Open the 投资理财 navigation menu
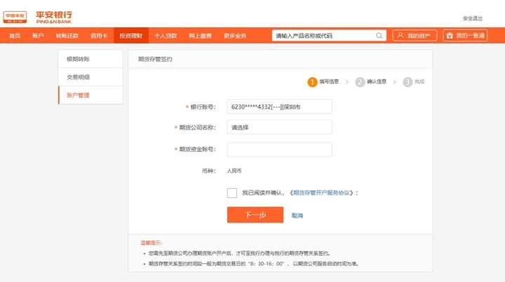505x282 pixels. [130, 36]
